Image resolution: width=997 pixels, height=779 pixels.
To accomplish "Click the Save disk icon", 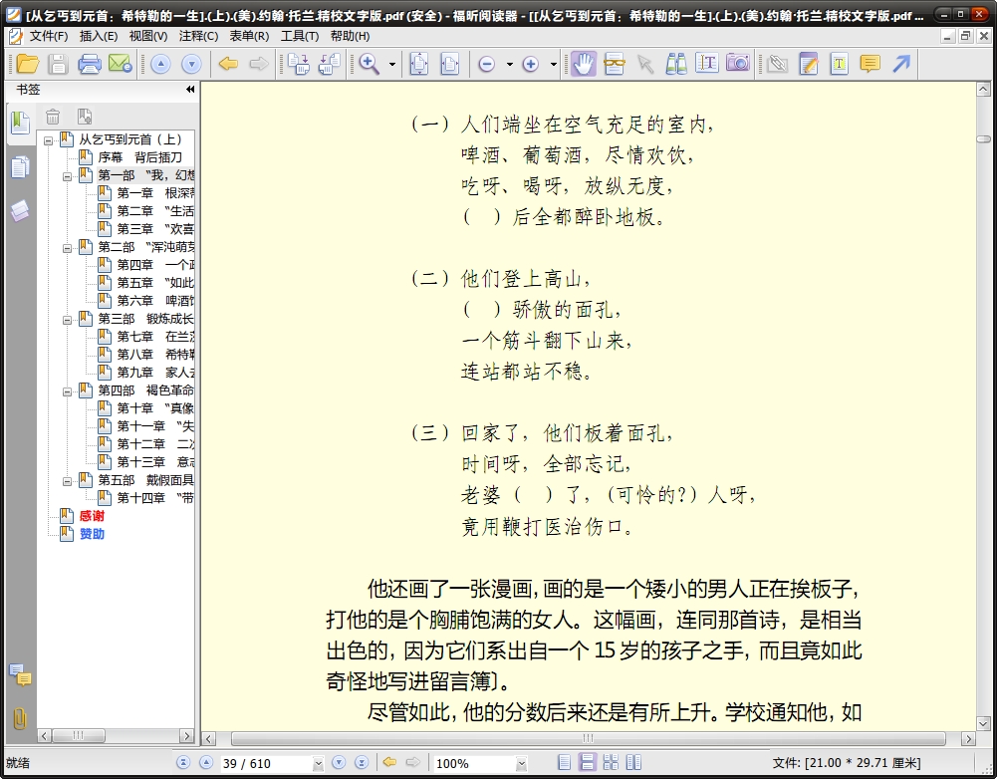I will (58, 64).
